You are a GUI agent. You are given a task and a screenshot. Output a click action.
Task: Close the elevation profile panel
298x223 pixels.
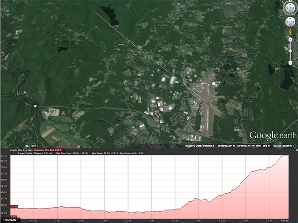tap(297, 150)
